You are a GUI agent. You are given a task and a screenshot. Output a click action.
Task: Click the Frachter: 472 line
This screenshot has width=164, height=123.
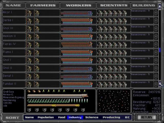tap(147, 105)
